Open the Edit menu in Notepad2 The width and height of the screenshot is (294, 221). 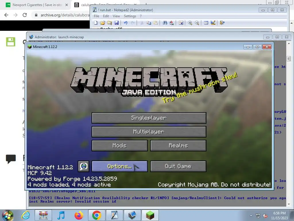tap(106, 16)
